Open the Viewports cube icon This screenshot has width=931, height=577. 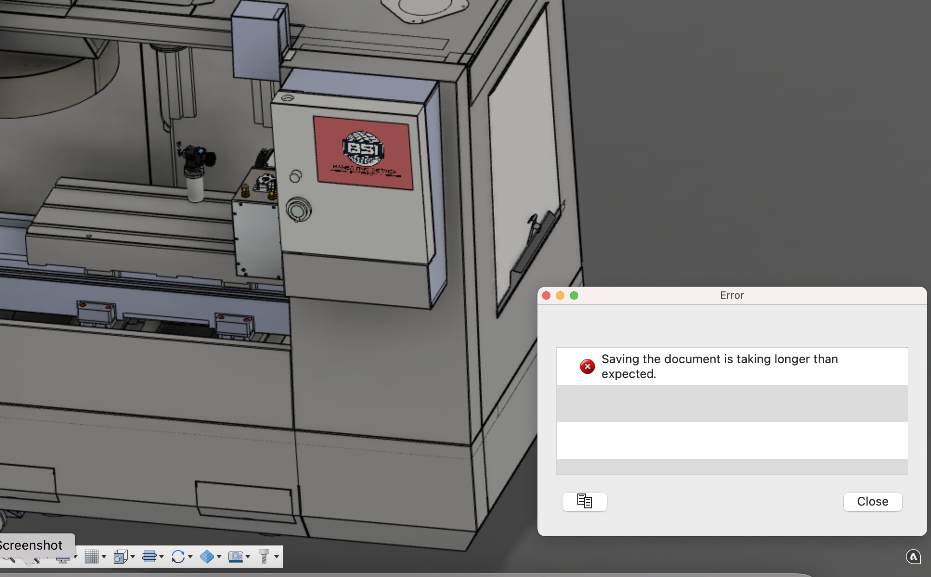[120, 556]
